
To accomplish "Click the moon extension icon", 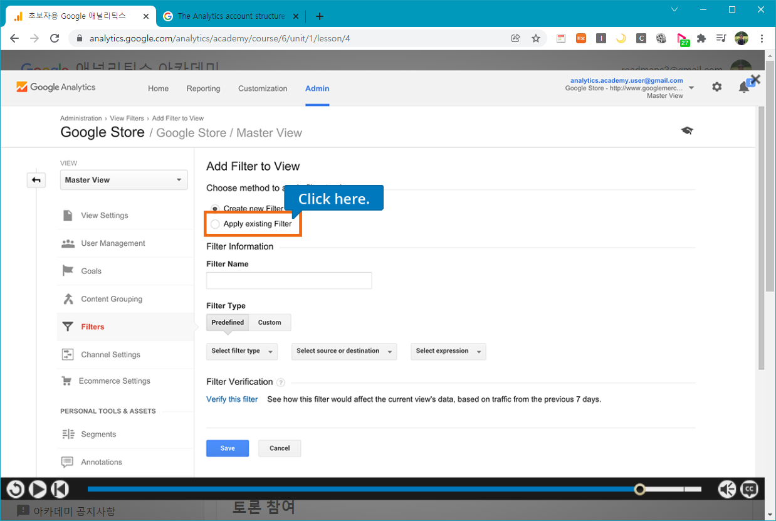I will point(621,38).
